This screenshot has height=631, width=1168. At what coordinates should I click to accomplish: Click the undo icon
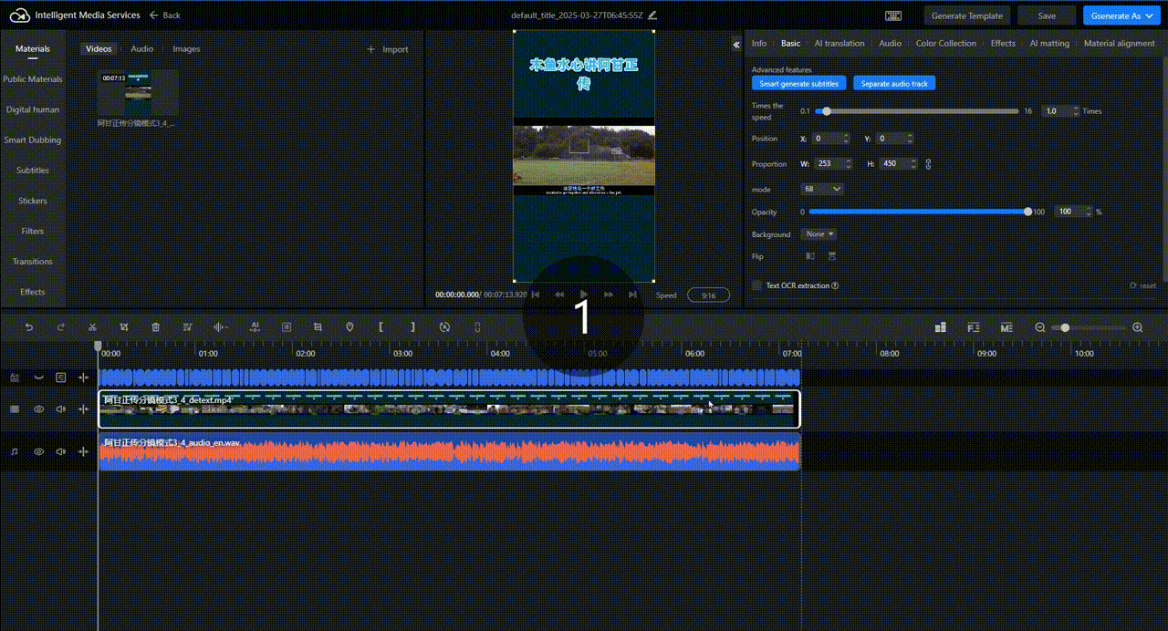[29, 326]
